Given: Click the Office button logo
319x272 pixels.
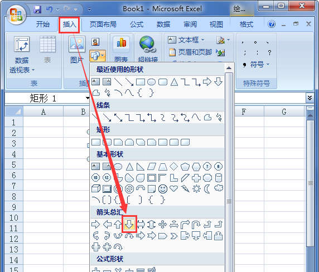Looking at the screenshot, I should (x=16, y=15).
